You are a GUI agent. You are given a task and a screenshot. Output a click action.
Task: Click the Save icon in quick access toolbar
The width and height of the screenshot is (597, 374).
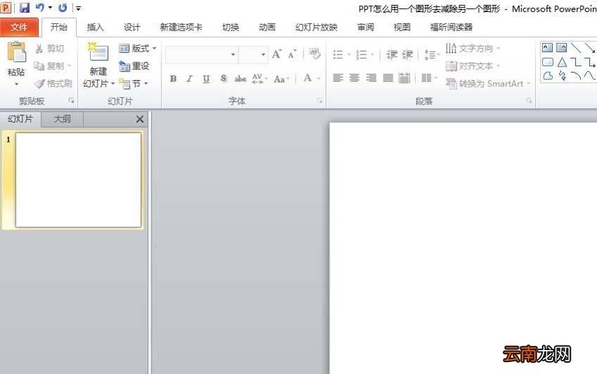tap(25, 8)
